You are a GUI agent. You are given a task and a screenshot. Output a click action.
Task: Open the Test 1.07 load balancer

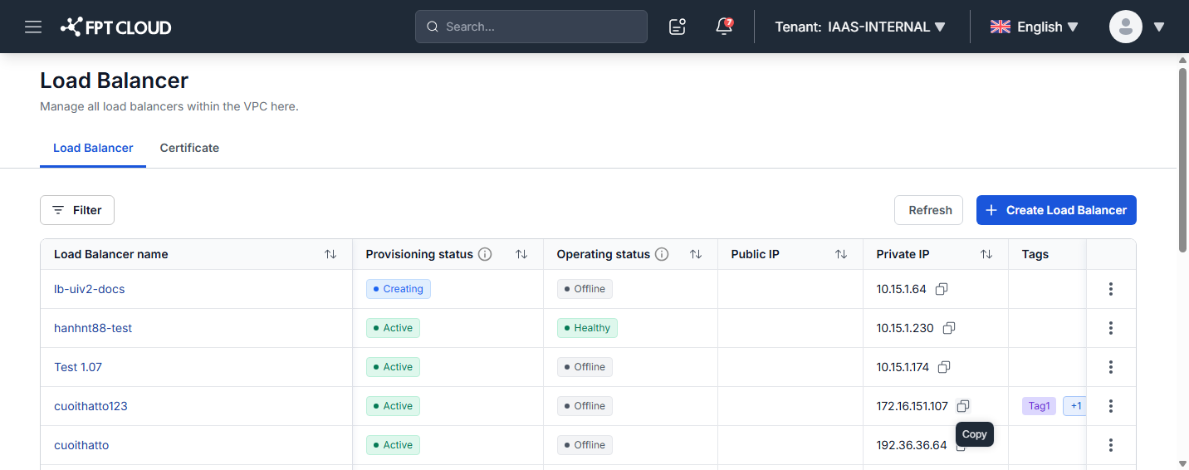[78, 367]
